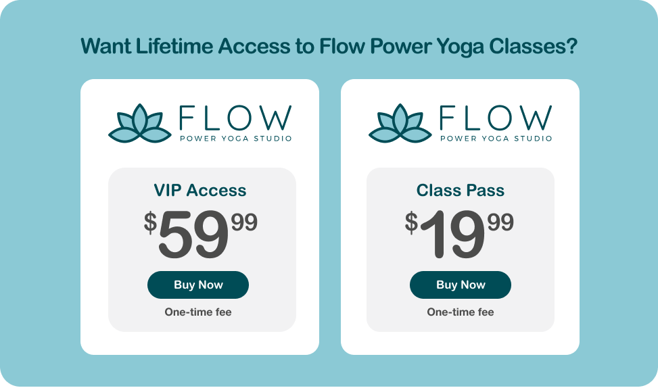Click the dollar sign beside the 59 price

click(150, 222)
